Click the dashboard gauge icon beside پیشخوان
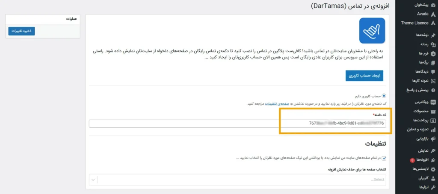Viewport: 438px width, 194px height. 433,5
